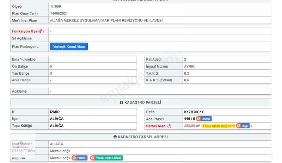Click the Kat Adedi value 2
Image resolution: width=282 pixels, height=163 pixels.
click(x=185, y=59)
